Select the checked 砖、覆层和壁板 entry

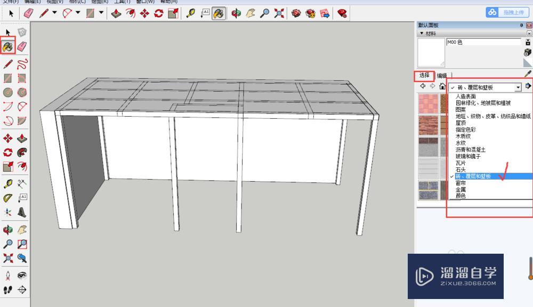tap(491, 176)
